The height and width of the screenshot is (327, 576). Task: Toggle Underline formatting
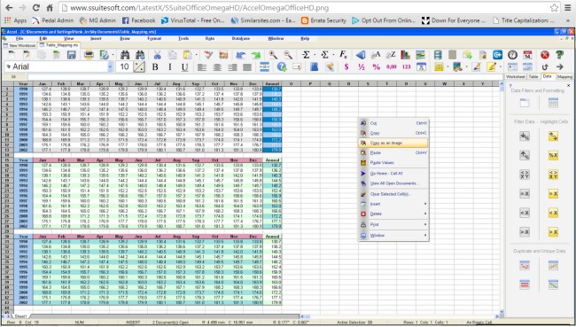[185, 66]
